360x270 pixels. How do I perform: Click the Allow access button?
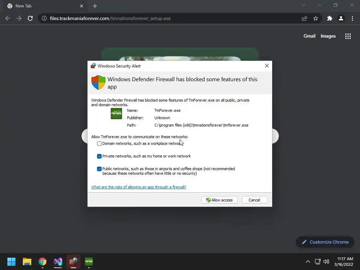[219, 200]
